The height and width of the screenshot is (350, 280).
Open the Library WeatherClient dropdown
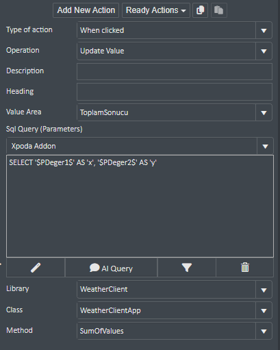tap(264, 290)
